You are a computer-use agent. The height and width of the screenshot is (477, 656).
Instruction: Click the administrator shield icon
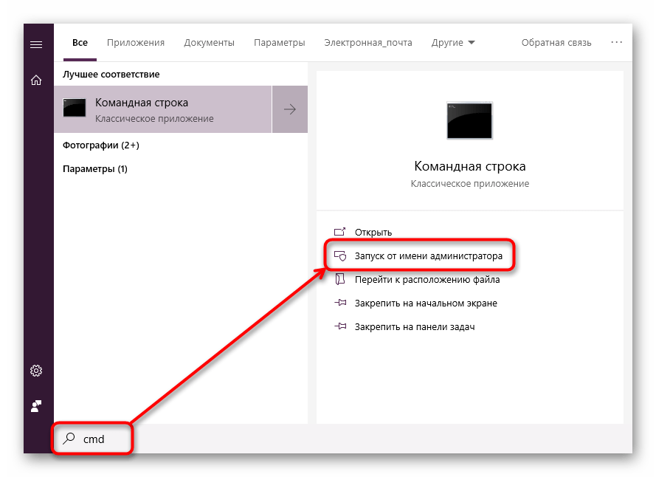pyautogui.click(x=340, y=255)
